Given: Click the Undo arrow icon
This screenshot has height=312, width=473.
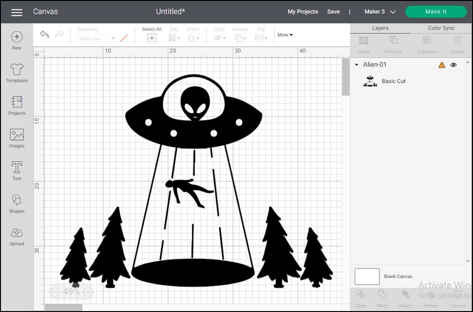Looking at the screenshot, I should [44, 34].
